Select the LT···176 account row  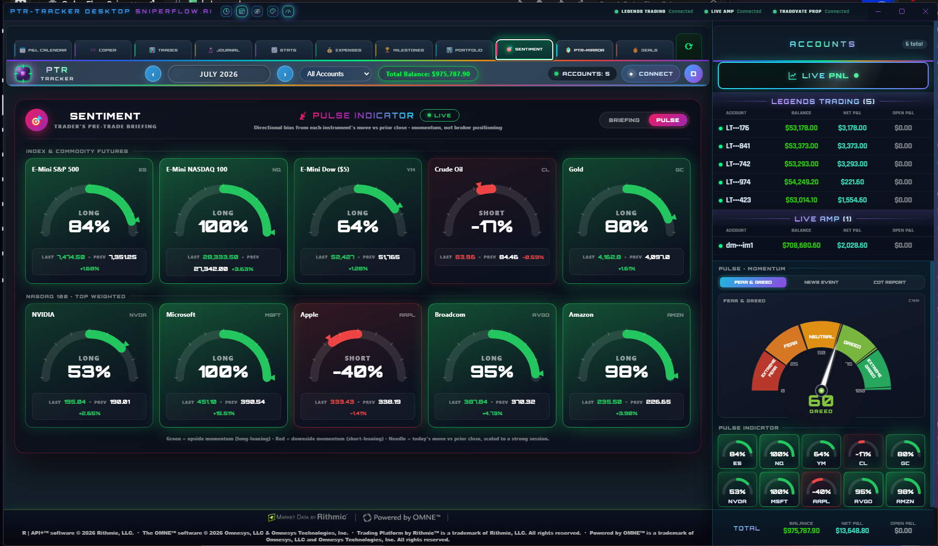click(x=823, y=128)
